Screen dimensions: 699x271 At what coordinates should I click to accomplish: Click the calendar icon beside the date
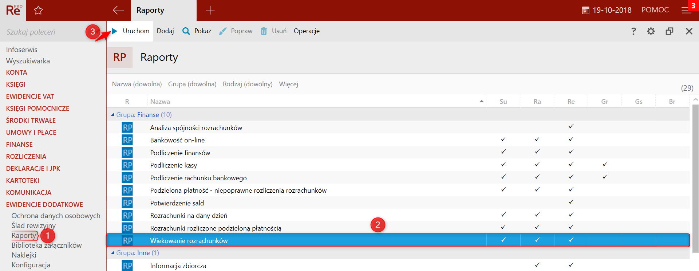pyautogui.click(x=585, y=11)
